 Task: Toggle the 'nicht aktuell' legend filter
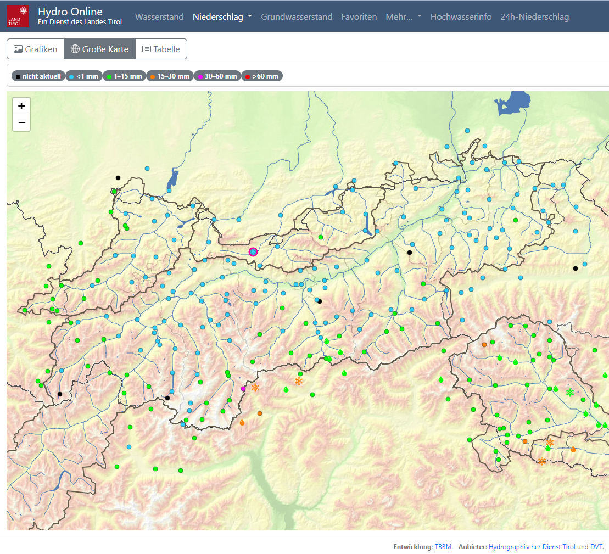tap(38, 76)
